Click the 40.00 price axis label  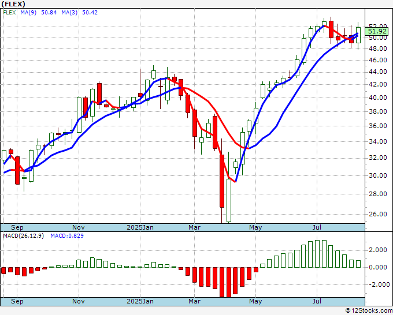[x=378, y=97]
